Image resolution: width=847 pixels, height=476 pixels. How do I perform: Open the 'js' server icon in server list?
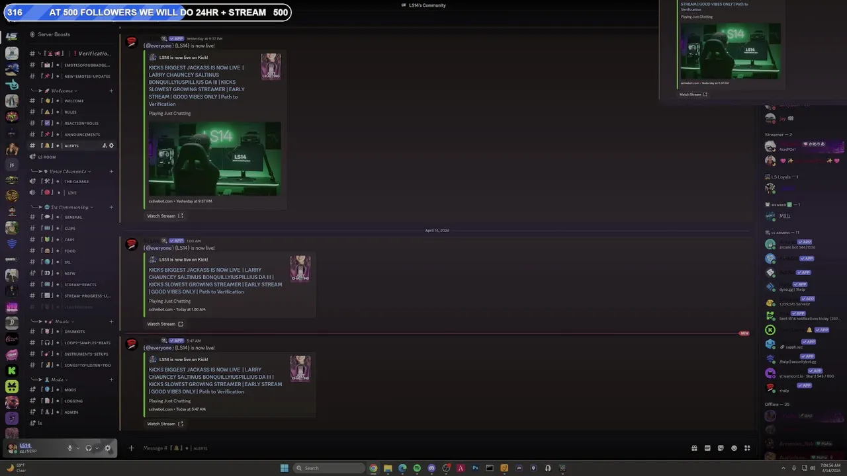click(x=12, y=165)
